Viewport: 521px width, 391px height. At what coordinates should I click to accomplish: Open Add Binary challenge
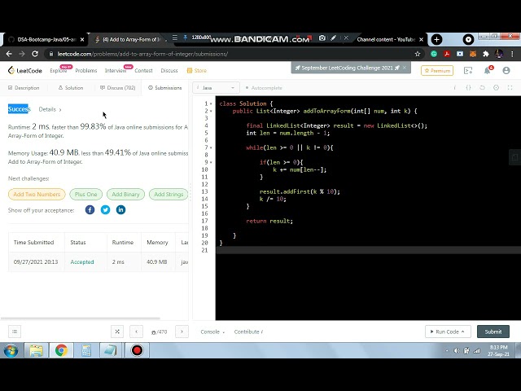[x=125, y=194]
